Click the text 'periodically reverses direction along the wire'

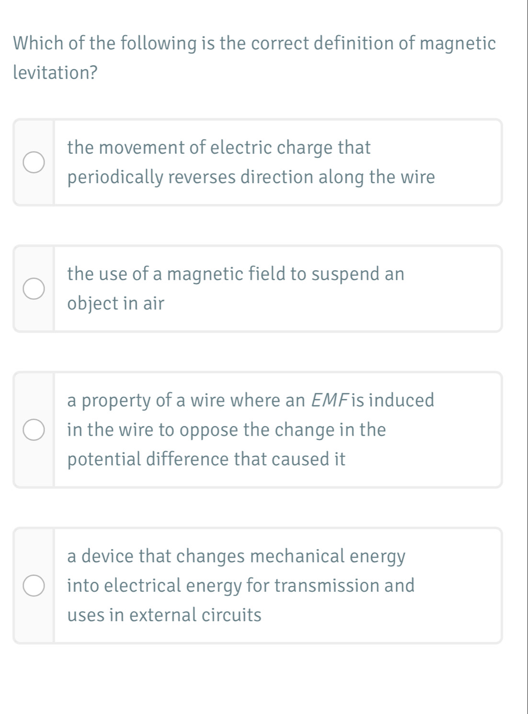pos(251,177)
